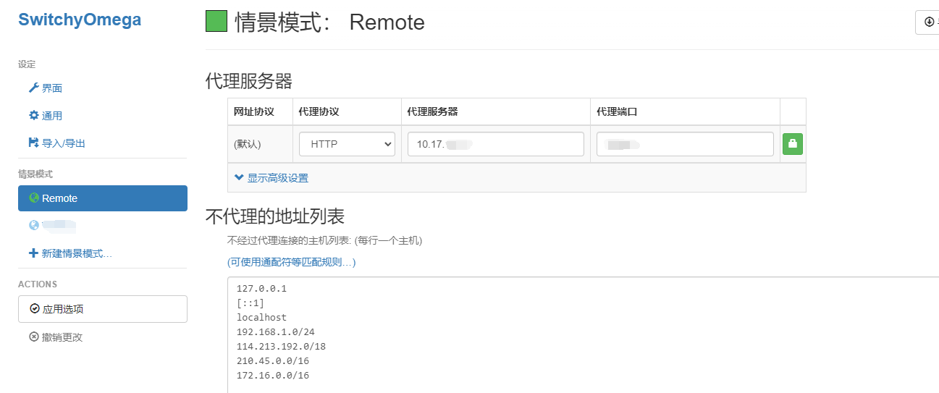Viewport: 939px width, 393px height.
Task: Click inside the bypass list textarea
Action: tap(583, 334)
